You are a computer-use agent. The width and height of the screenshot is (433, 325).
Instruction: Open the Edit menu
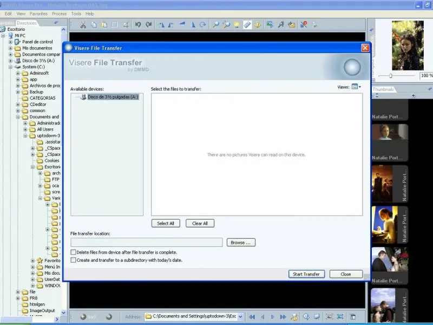pyautogui.click(x=8, y=14)
